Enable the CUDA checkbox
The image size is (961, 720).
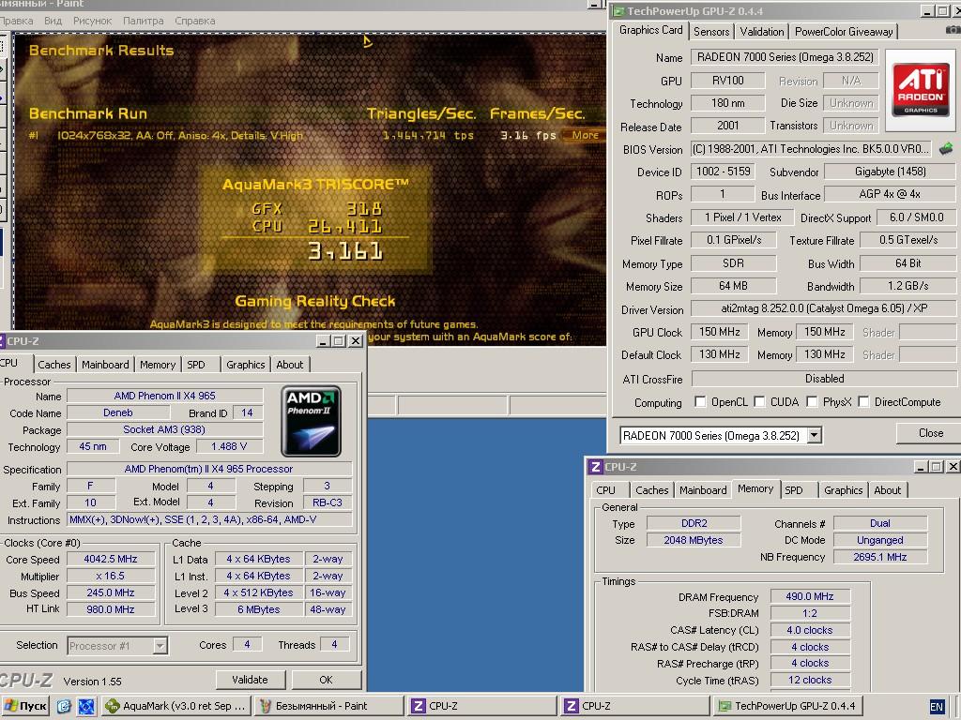click(759, 401)
